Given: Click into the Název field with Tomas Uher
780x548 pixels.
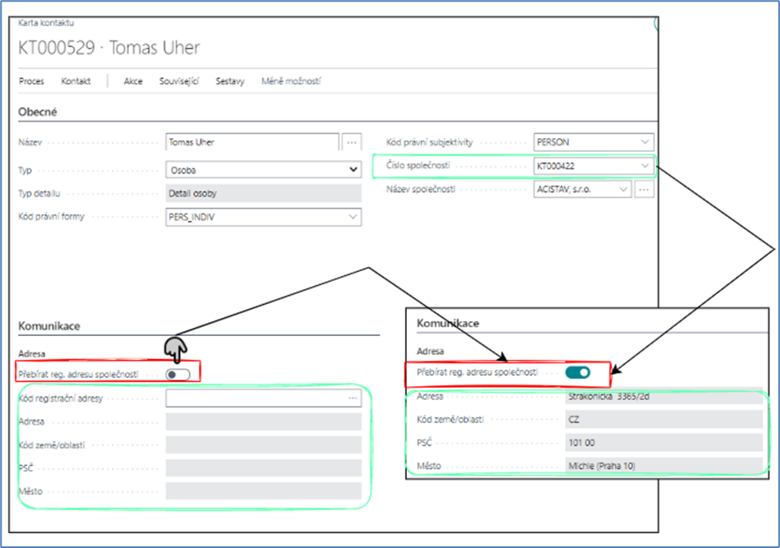Looking at the screenshot, I should click(x=251, y=142).
